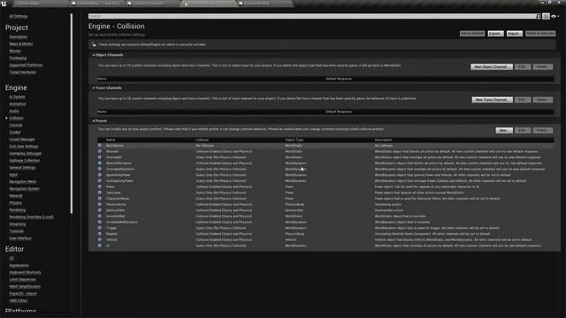Click the search magnifier icon
Screen dimensions: 566x318
[539, 16]
